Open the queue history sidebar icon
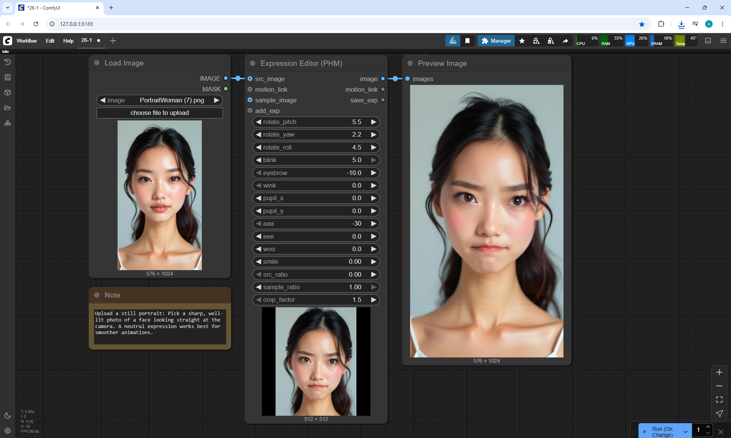Image resolution: width=731 pixels, height=438 pixels. coord(7,62)
